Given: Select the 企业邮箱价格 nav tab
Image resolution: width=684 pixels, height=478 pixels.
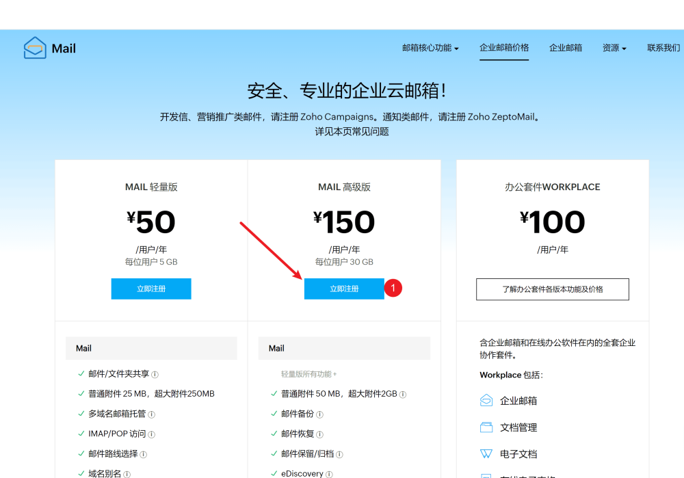Looking at the screenshot, I should pos(504,48).
